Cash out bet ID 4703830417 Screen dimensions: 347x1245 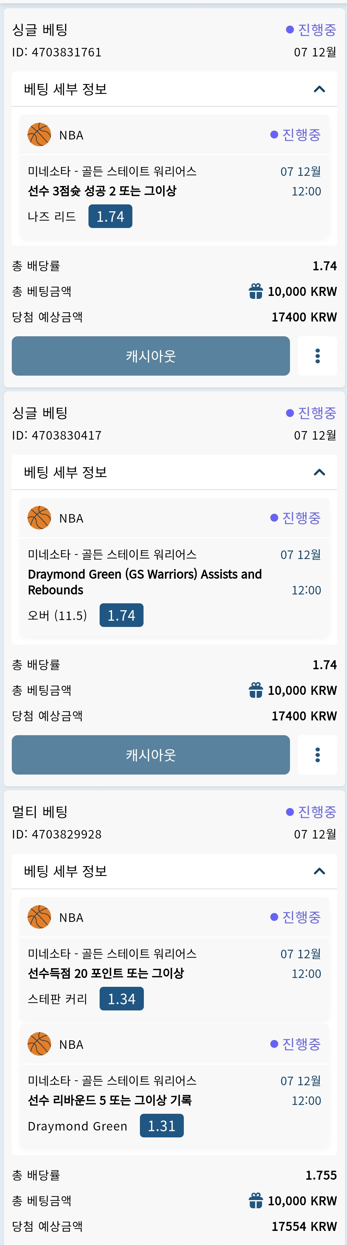point(151,755)
